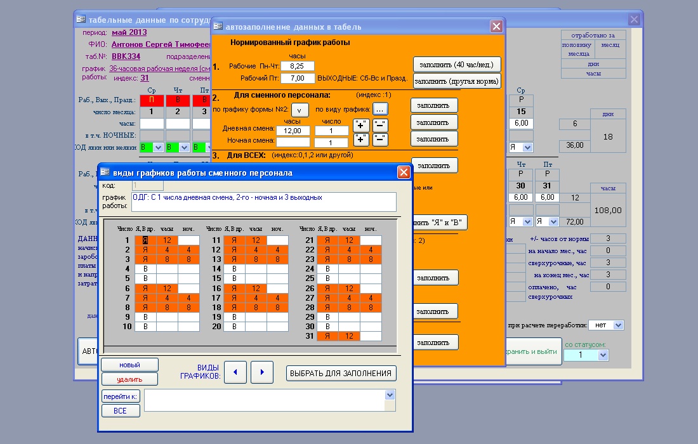Click 'удалить' button

click(x=129, y=379)
